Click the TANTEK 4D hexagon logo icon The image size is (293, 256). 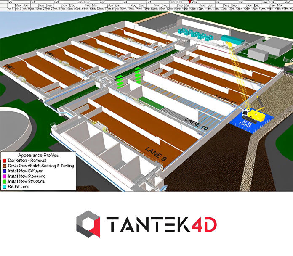click(x=88, y=224)
